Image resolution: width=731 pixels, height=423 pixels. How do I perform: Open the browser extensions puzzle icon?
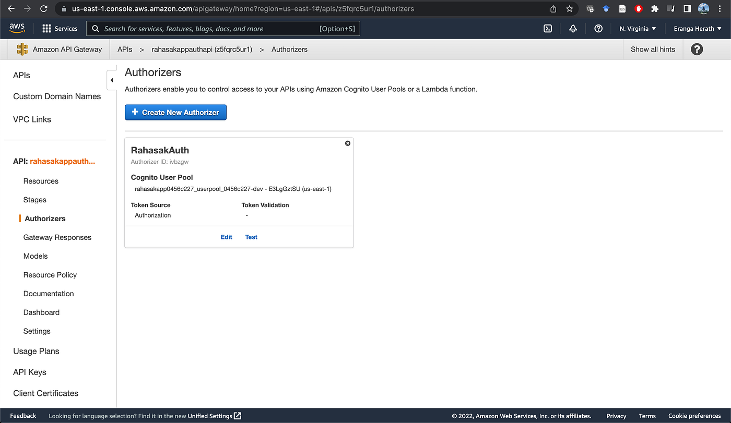[655, 9]
